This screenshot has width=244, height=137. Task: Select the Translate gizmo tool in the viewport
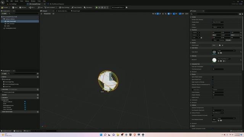(155, 14)
